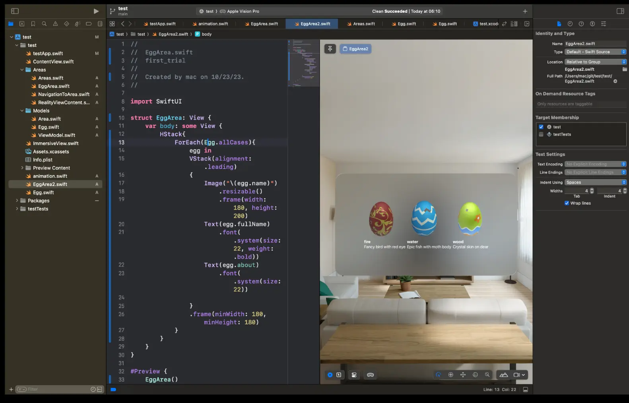Toggle the Wrap lines checkbox

(567, 203)
